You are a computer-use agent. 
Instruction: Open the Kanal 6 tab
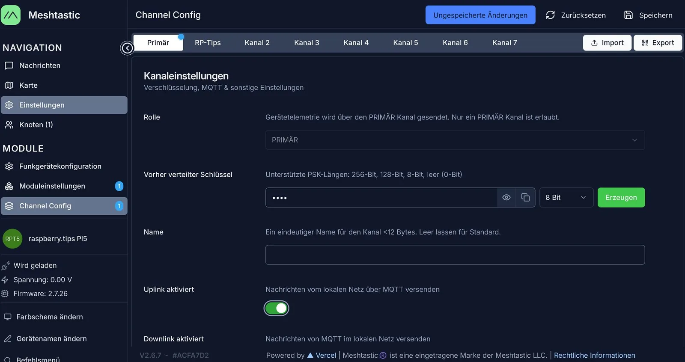pyautogui.click(x=455, y=43)
